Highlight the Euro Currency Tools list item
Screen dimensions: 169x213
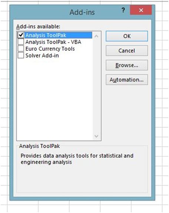coord(50,49)
